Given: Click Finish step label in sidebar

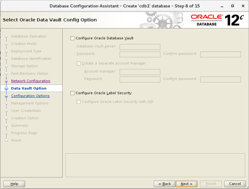Looking at the screenshot, I should (16, 140).
